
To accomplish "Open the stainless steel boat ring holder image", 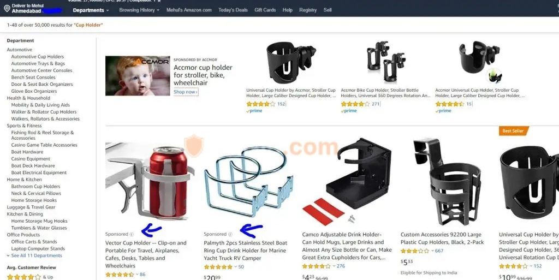I will tap(248, 181).
